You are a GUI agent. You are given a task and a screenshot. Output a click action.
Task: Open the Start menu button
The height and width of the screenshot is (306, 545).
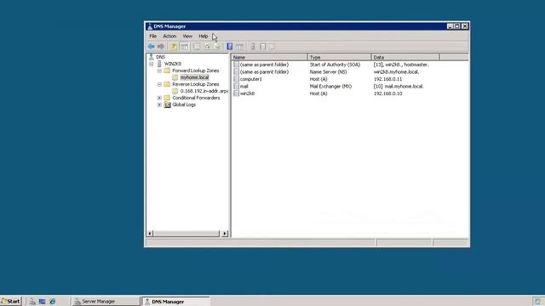coord(11,301)
